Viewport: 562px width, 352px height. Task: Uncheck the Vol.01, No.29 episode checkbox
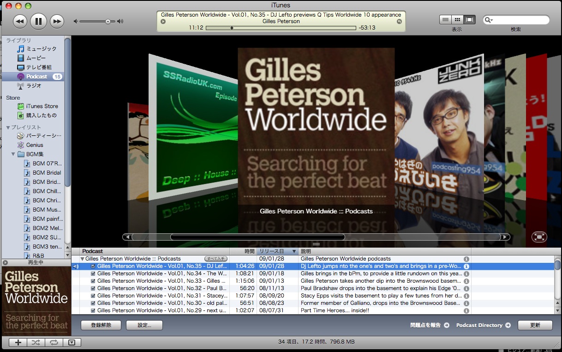(93, 310)
